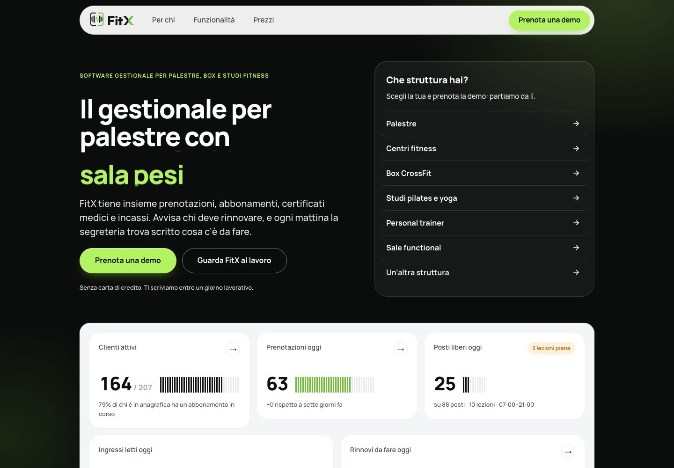Click the arrow next to Box CrossFit
The image size is (674, 468).
tap(576, 173)
